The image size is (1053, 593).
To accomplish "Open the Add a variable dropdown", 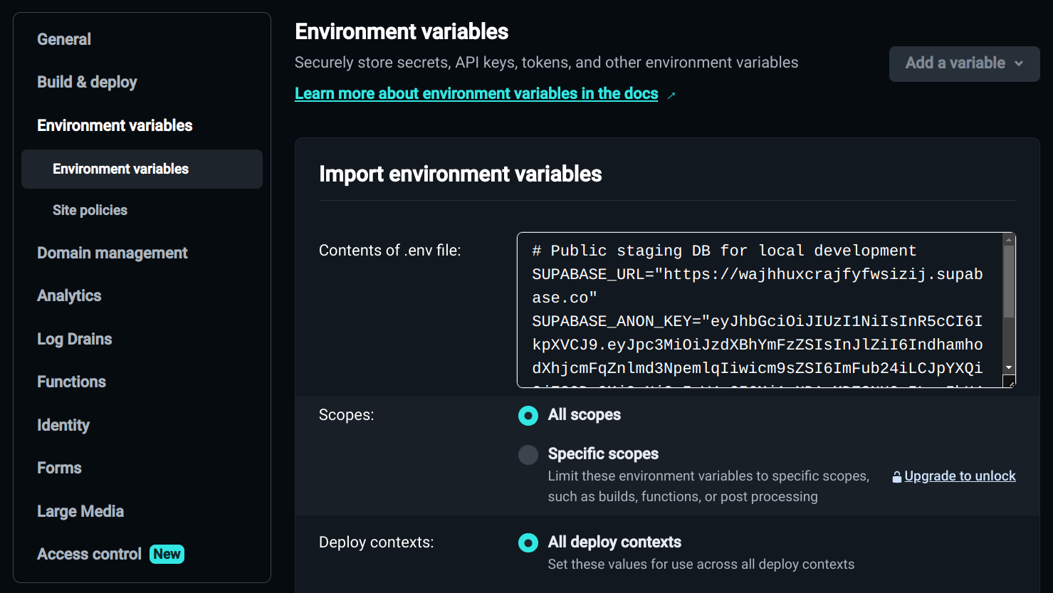I will click(x=964, y=63).
